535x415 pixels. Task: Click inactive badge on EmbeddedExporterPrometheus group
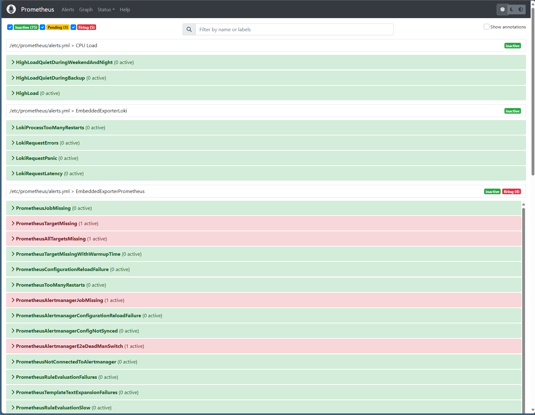pos(492,192)
